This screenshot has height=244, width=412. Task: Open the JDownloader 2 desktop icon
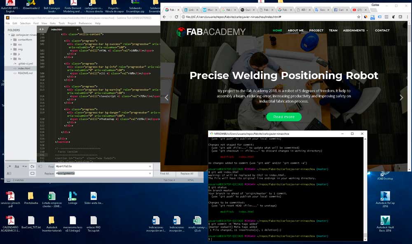31,5
